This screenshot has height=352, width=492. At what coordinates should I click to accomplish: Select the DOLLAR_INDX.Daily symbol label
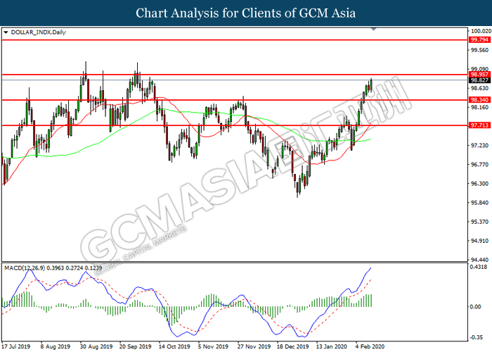[38, 32]
